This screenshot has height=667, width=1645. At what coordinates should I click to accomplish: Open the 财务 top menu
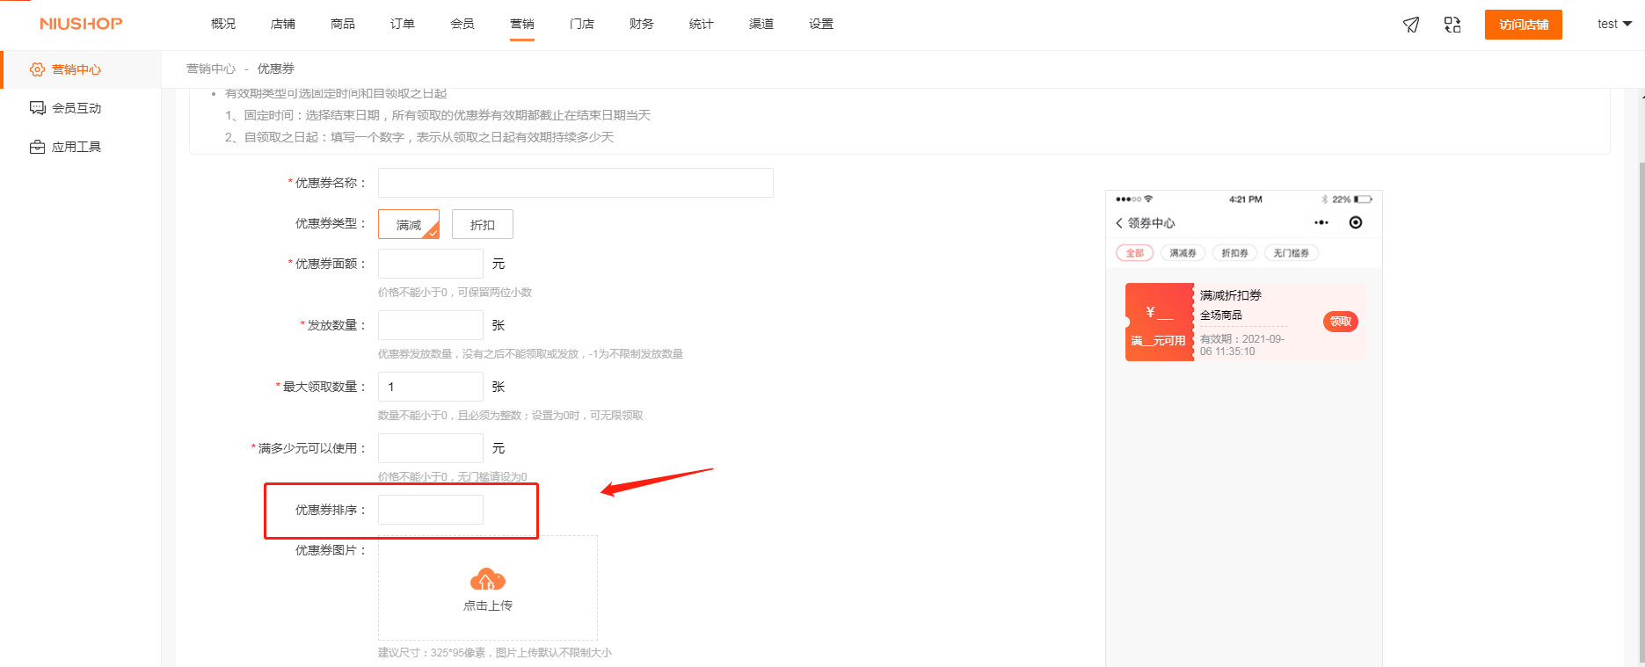642,24
